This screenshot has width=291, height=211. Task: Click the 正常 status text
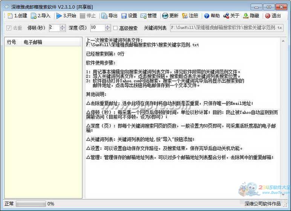coord(9,204)
